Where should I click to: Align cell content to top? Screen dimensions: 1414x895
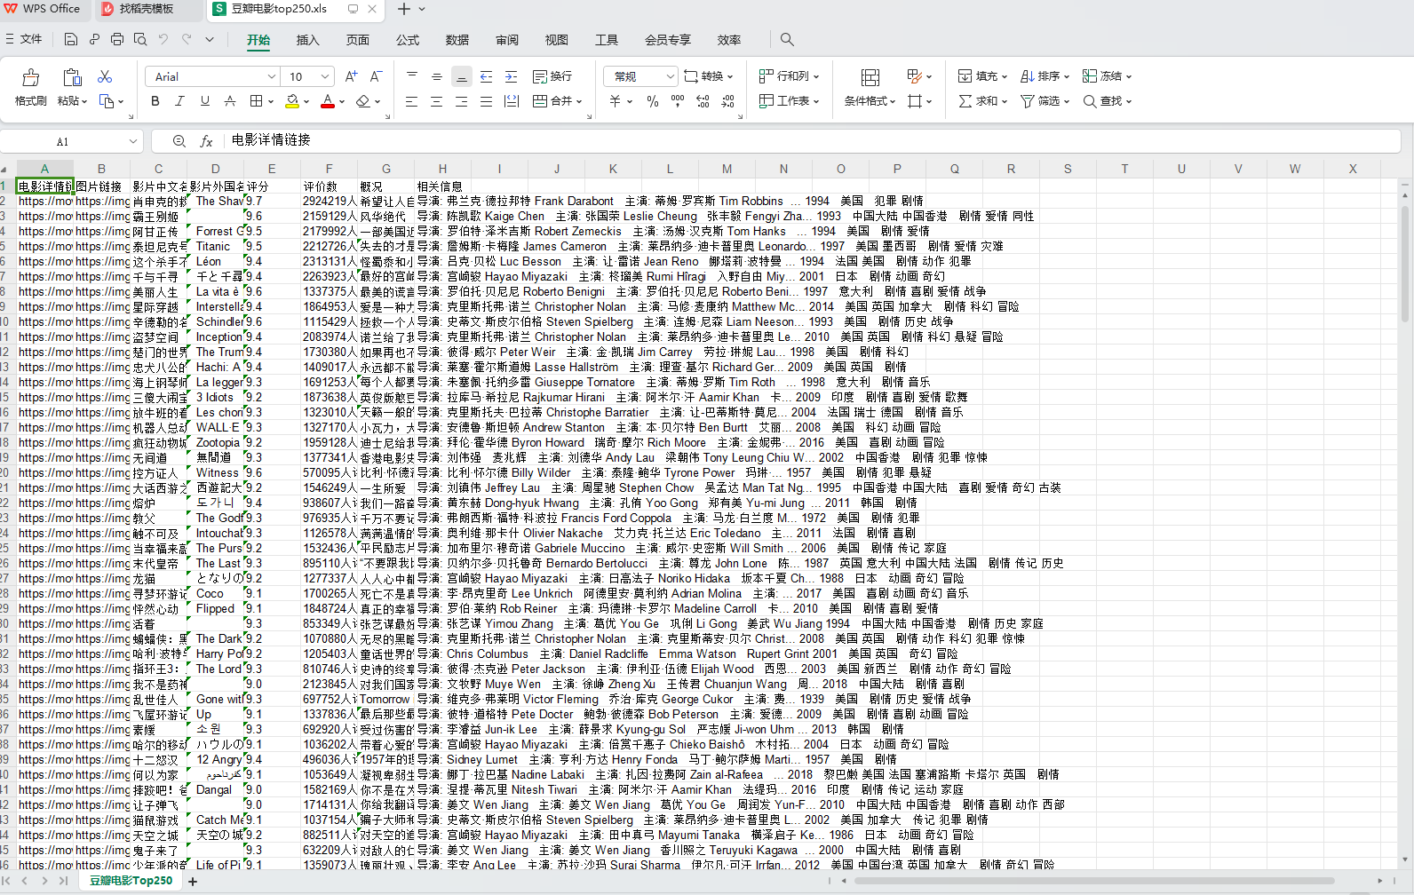pyautogui.click(x=411, y=76)
